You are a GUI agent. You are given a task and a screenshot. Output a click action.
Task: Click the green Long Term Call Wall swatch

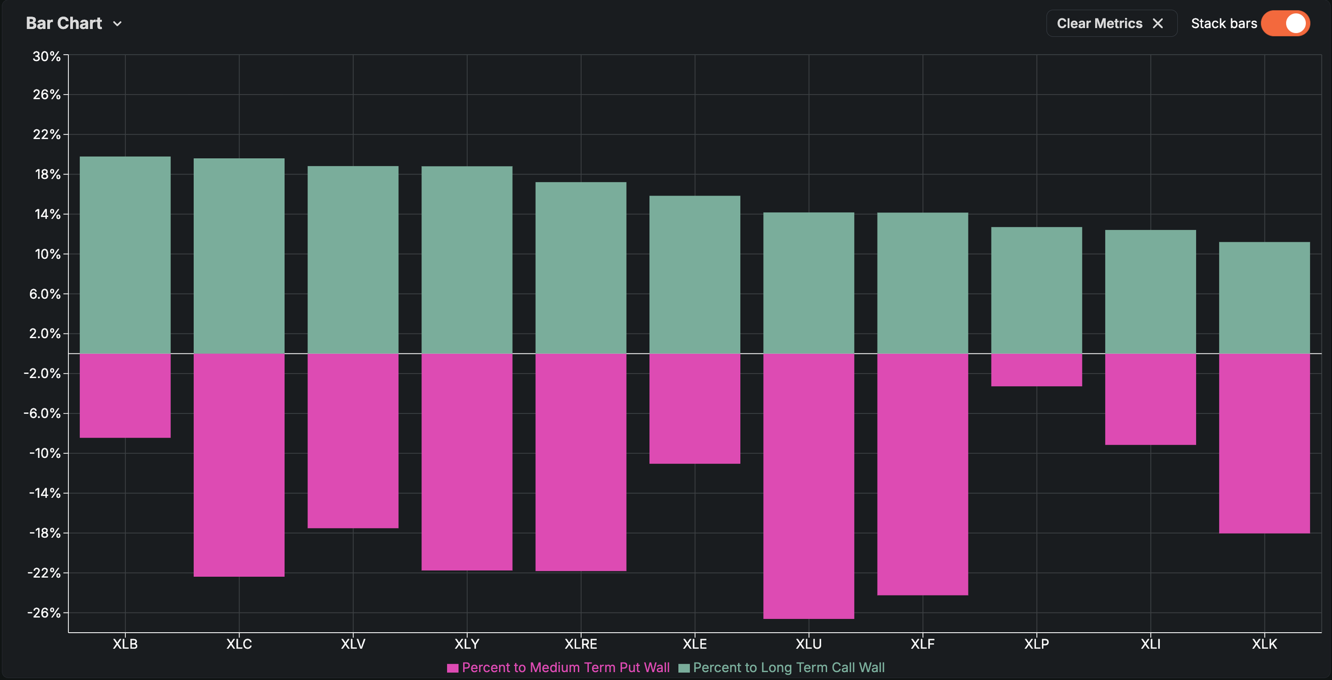684,668
